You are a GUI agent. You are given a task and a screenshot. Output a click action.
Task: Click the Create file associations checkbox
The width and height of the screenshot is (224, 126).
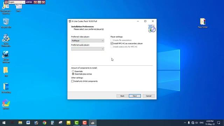tap(112, 40)
